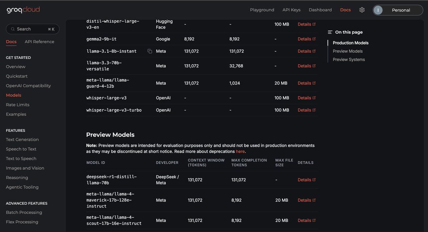Open Dashboard from top navigation

[x=320, y=10]
